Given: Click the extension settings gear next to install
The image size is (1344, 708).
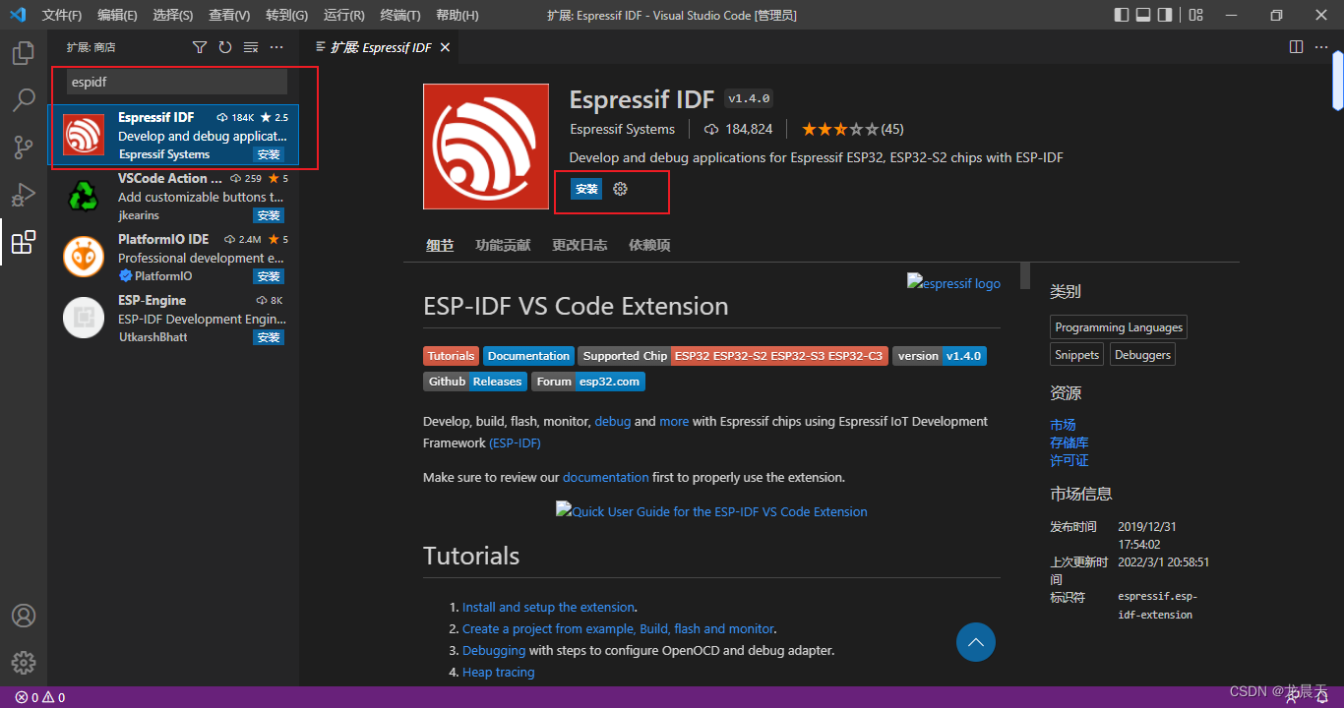Looking at the screenshot, I should 620,189.
